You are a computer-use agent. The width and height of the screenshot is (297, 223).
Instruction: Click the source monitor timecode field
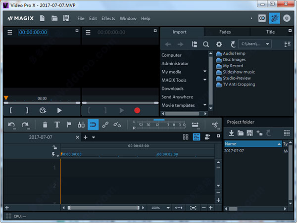33,32
